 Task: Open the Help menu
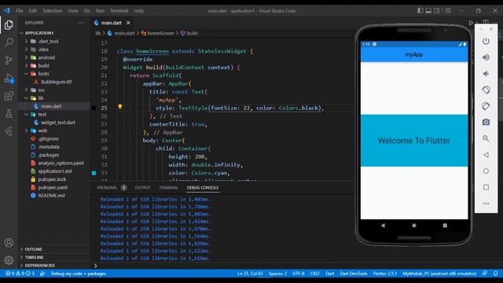click(138, 10)
